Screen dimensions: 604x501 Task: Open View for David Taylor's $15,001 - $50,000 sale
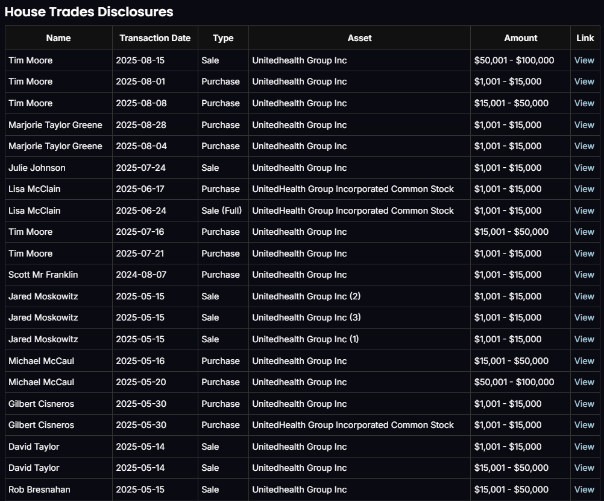[x=584, y=468]
